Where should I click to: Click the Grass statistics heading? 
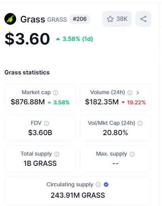pos(27,72)
